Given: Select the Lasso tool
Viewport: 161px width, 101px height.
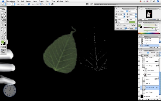Looking at the screenshot, I should pos(2,15).
